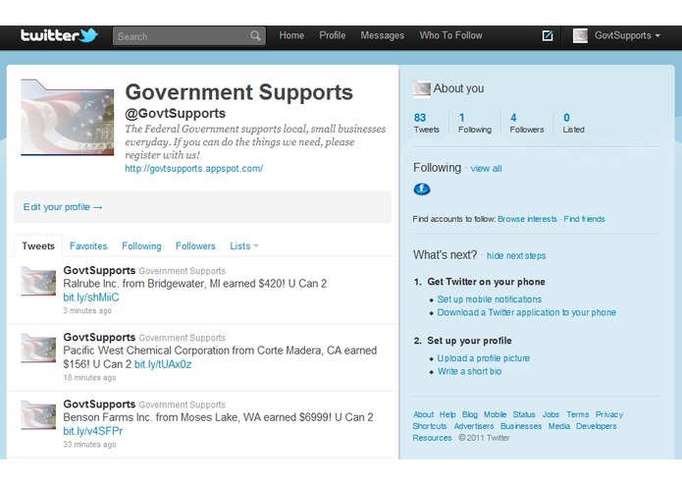
Task: Open the Shortcuts footer link
Action: tap(430, 426)
